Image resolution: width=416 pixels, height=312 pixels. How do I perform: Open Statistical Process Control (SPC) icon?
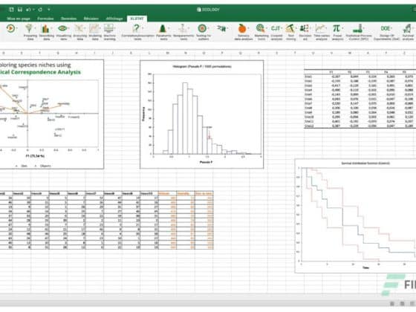(x=358, y=28)
